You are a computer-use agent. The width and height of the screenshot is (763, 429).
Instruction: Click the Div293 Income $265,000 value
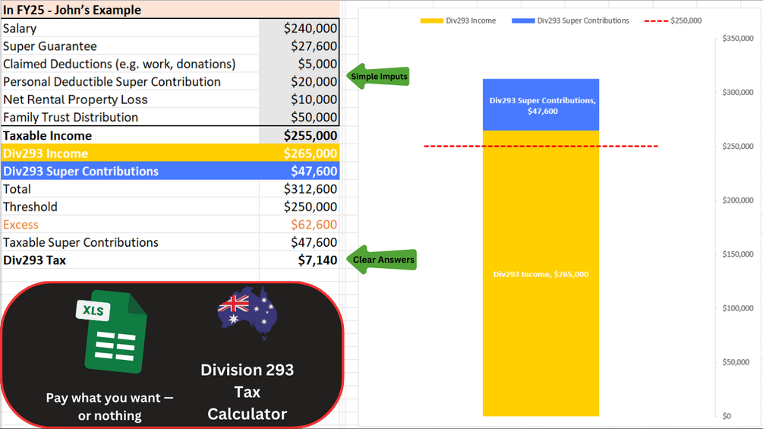pyautogui.click(x=311, y=153)
